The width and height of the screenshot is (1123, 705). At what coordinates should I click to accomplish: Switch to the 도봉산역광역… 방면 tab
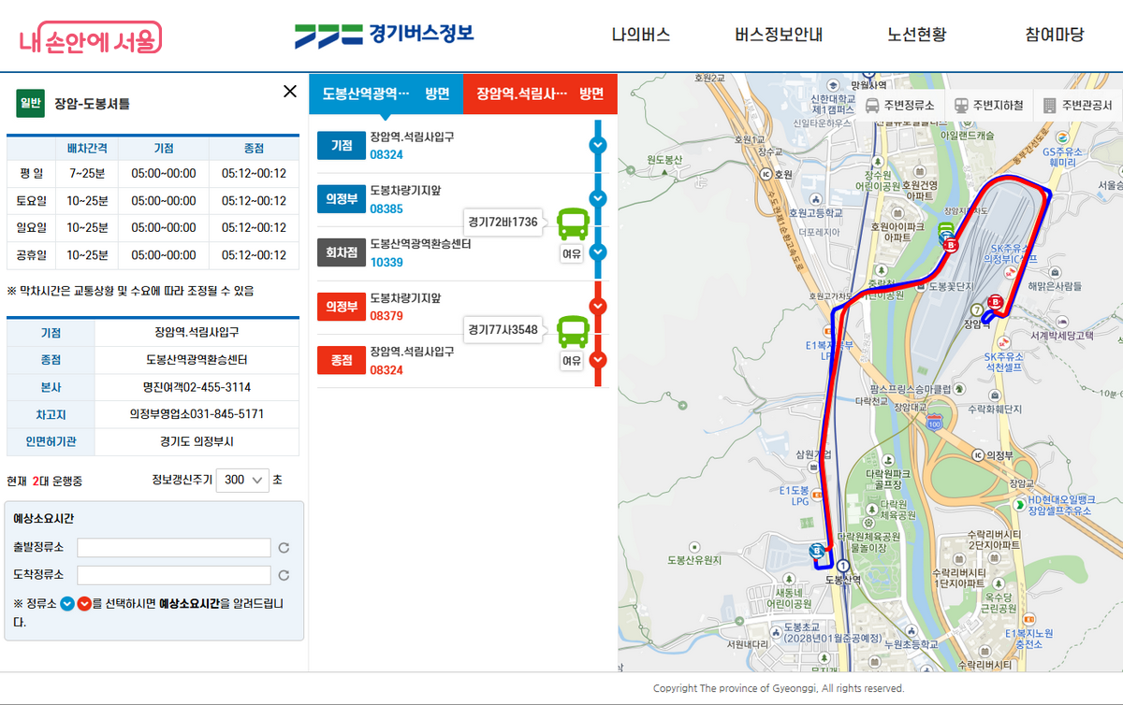pos(386,94)
